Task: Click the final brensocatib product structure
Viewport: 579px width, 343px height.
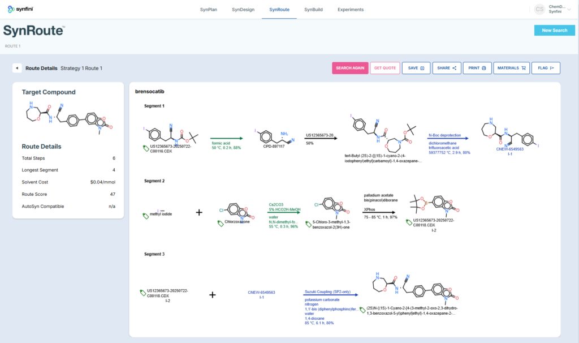Action: 416,288
